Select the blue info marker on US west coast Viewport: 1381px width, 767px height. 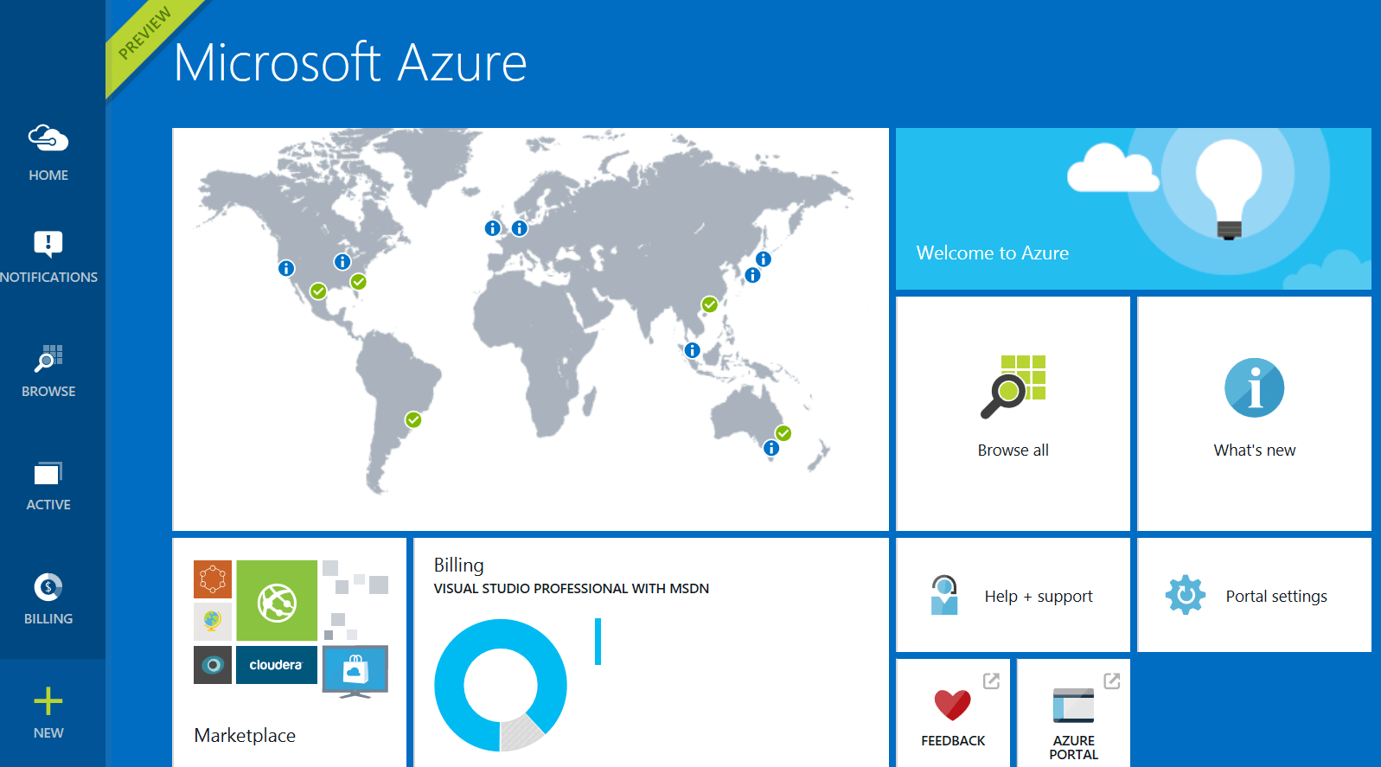point(286,268)
